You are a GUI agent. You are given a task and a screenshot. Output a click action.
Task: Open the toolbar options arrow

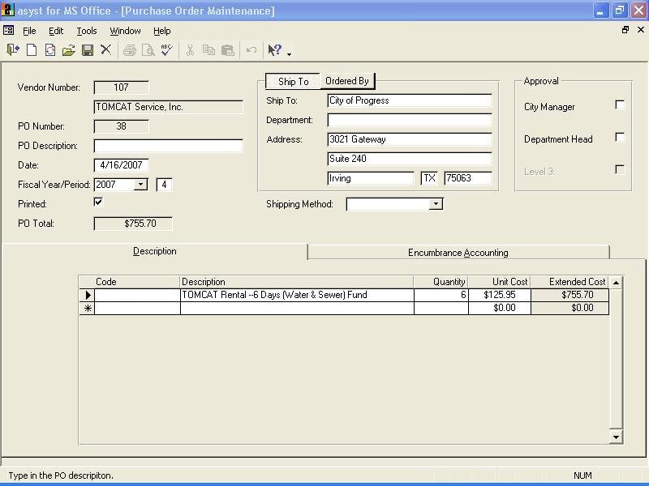(289, 53)
